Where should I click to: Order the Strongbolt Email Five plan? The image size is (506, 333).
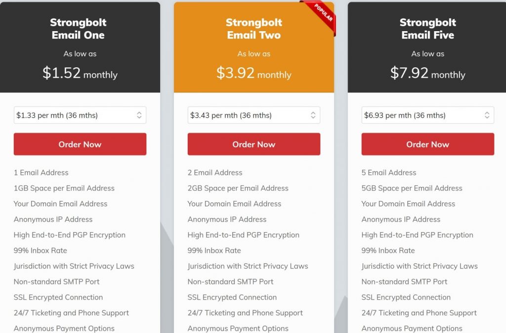pyautogui.click(x=427, y=144)
